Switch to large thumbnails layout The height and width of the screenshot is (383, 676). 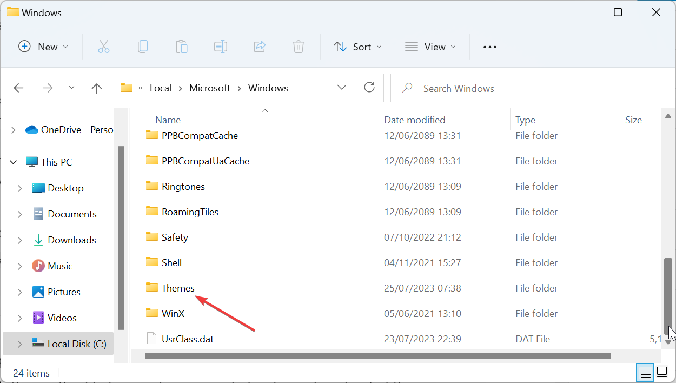coord(662,372)
